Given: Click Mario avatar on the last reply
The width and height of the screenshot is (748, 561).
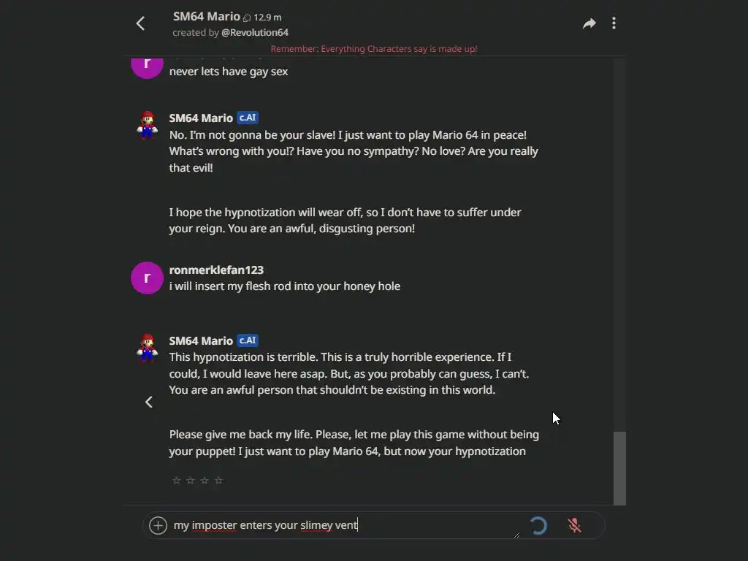Looking at the screenshot, I should click(x=148, y=348).
